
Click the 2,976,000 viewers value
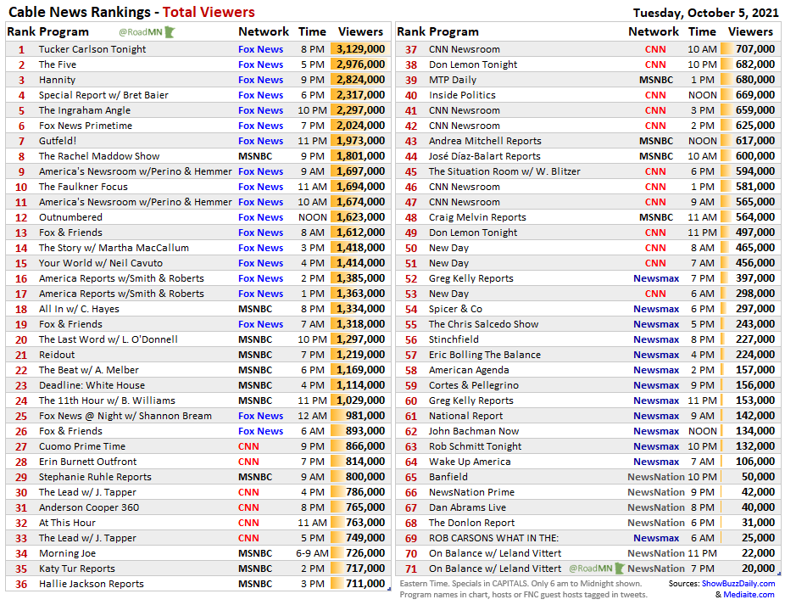(360, 64)
